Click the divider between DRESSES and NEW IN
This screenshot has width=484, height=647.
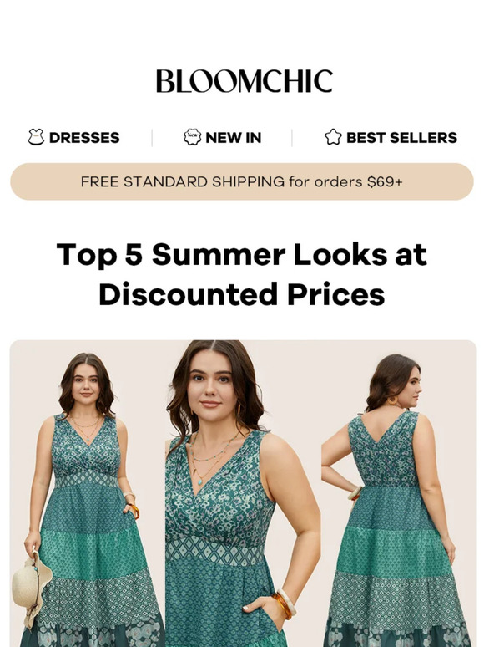(x=152, y=138)
